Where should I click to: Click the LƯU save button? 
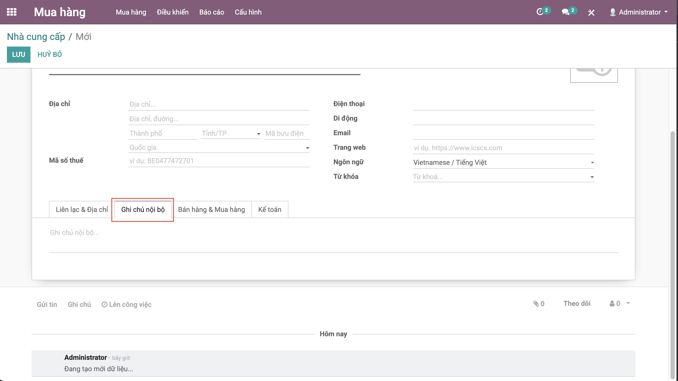tap(19, 55)
